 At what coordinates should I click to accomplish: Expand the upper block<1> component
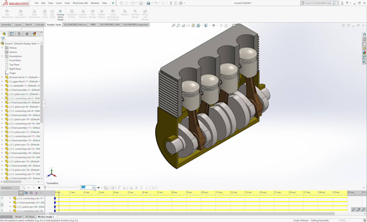(2, 82)
